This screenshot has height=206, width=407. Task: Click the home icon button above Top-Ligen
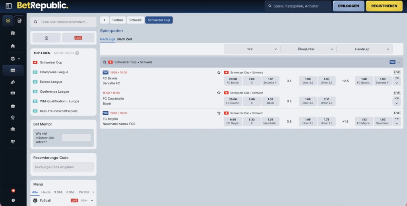(x=47, y=38)
